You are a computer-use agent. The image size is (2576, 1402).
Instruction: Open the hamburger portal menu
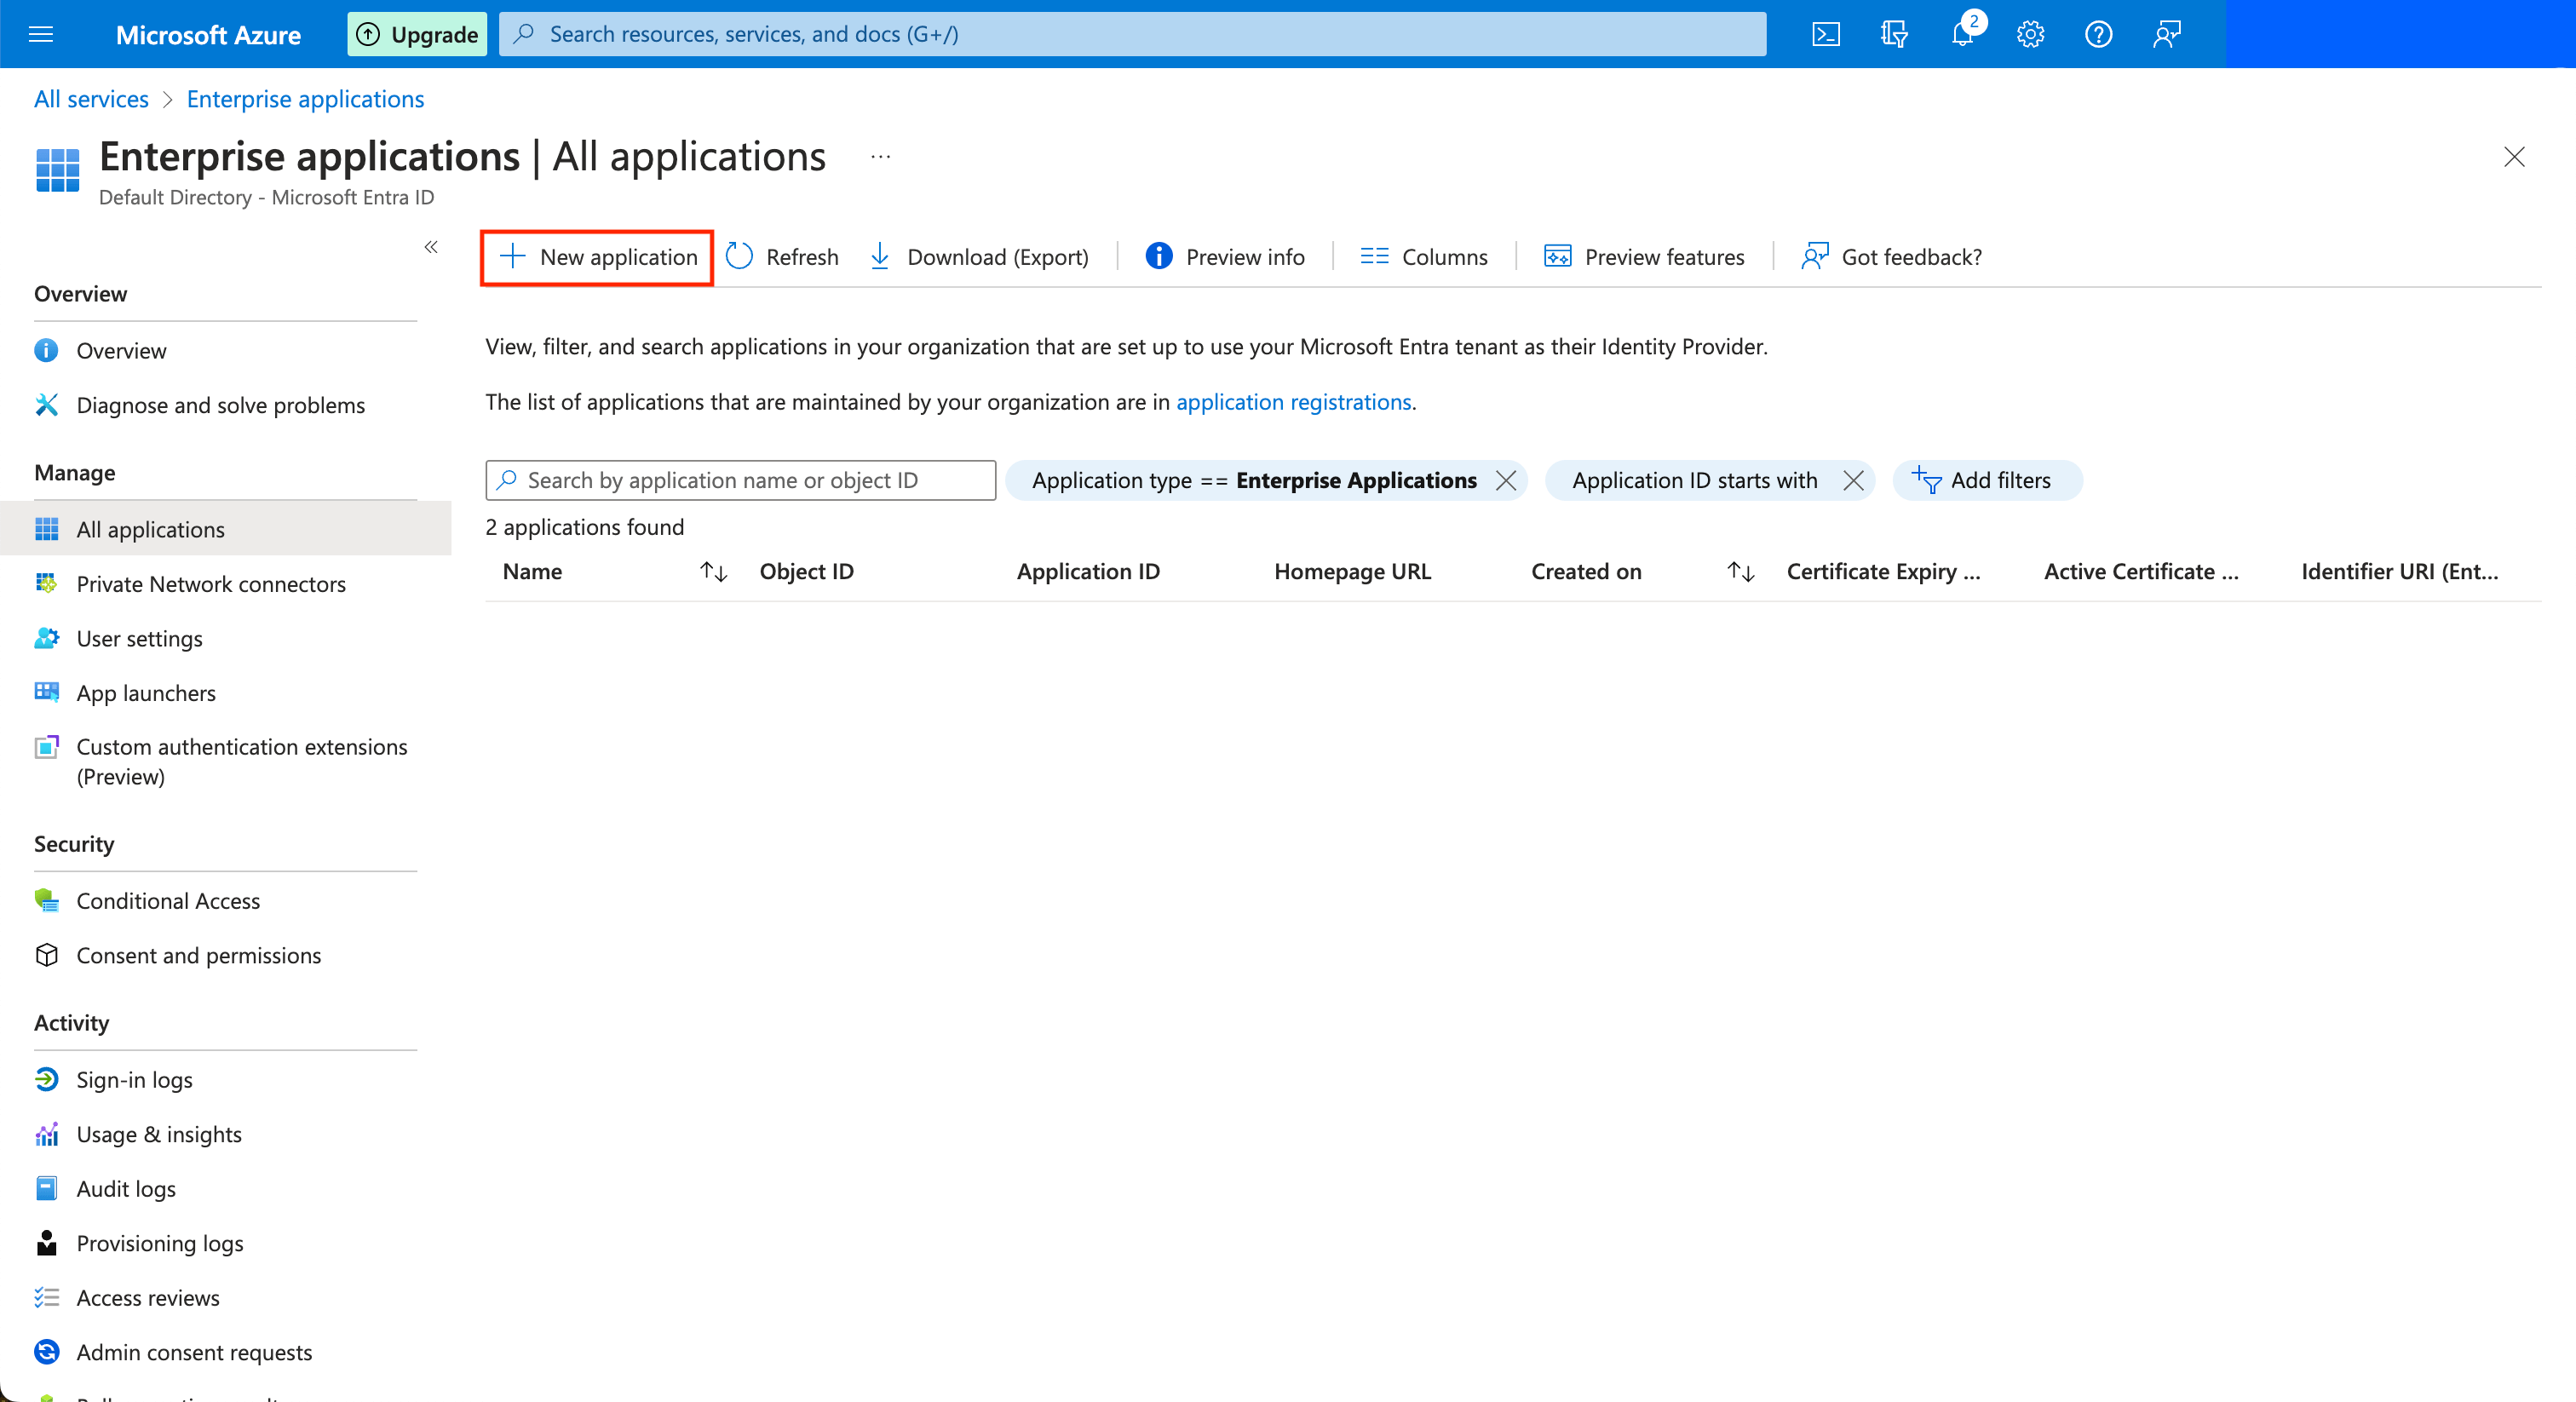tap(40, 33)
